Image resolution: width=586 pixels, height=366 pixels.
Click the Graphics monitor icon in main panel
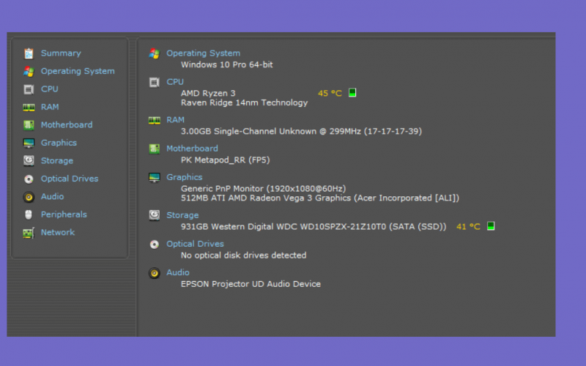click(x=155, y=177)
